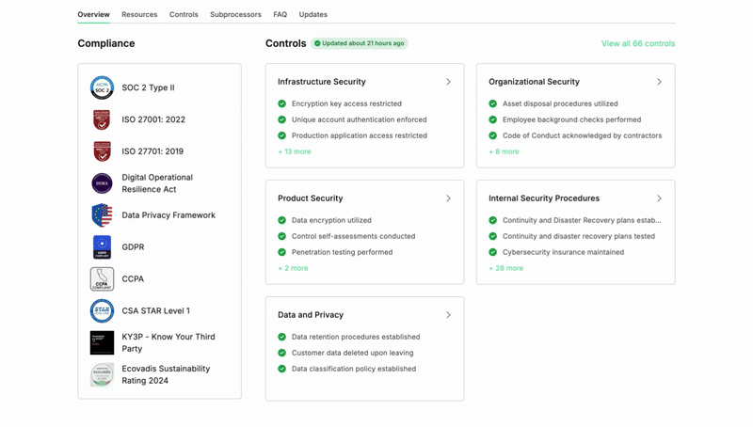This screenshot has height=427, width=753.
Task: Click green check beside Asset disposal procedures utilized
Action: click(x=493, y=104)
